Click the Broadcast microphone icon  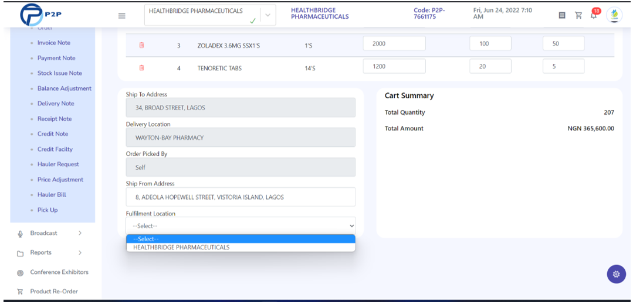point(20,234)
